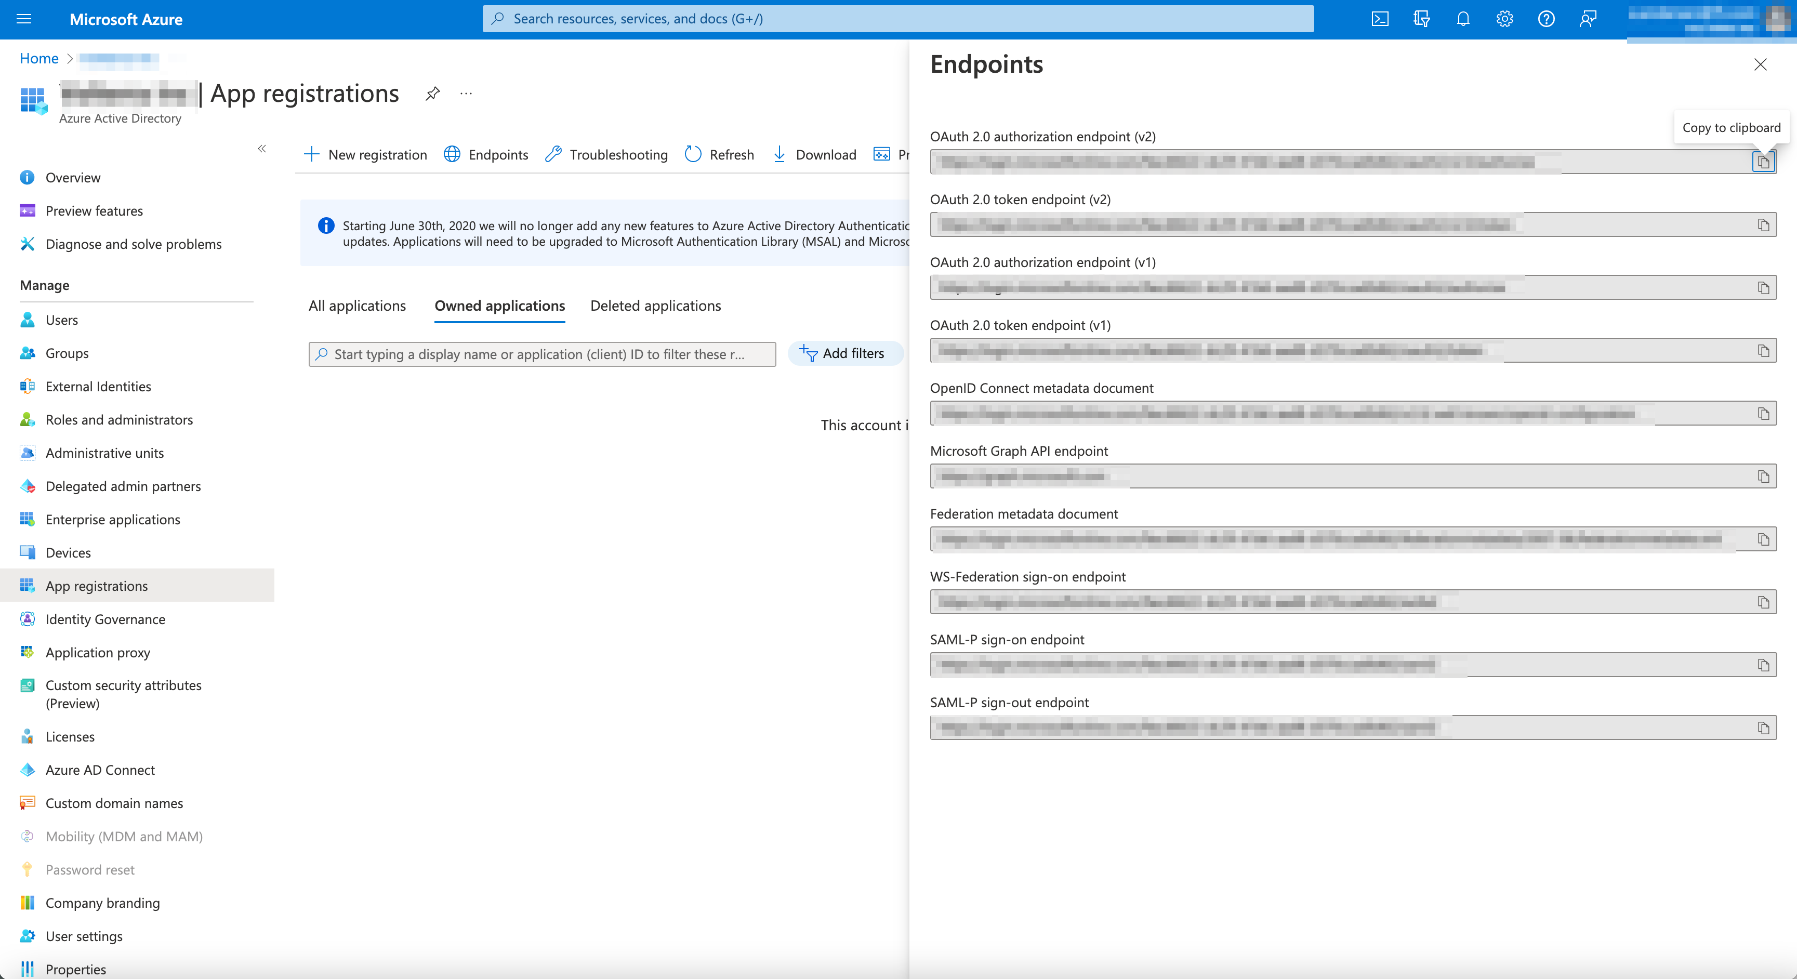The image size is (1797, 979).
Task: Open the Add filters dropdown
Action: click(845, 353)
